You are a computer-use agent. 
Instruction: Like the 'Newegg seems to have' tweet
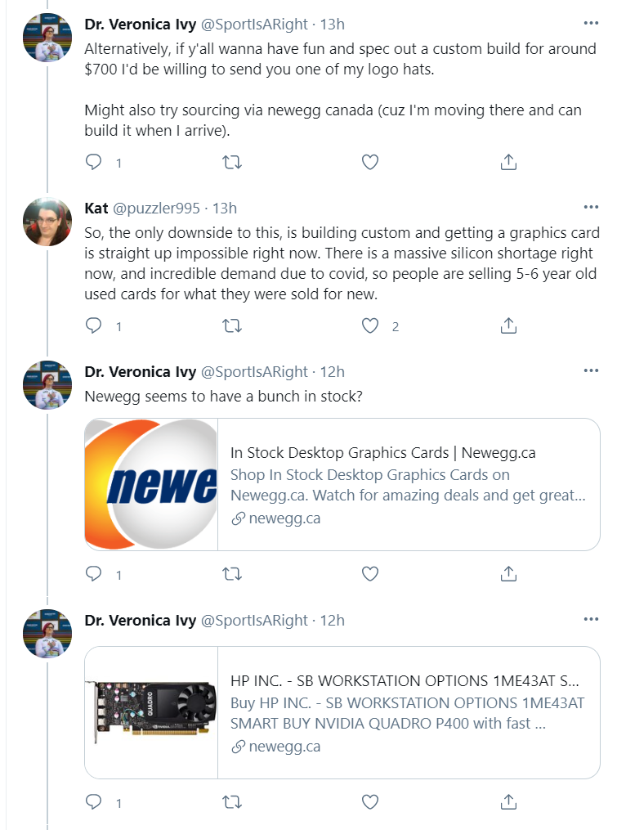click(x=370, y=574)
